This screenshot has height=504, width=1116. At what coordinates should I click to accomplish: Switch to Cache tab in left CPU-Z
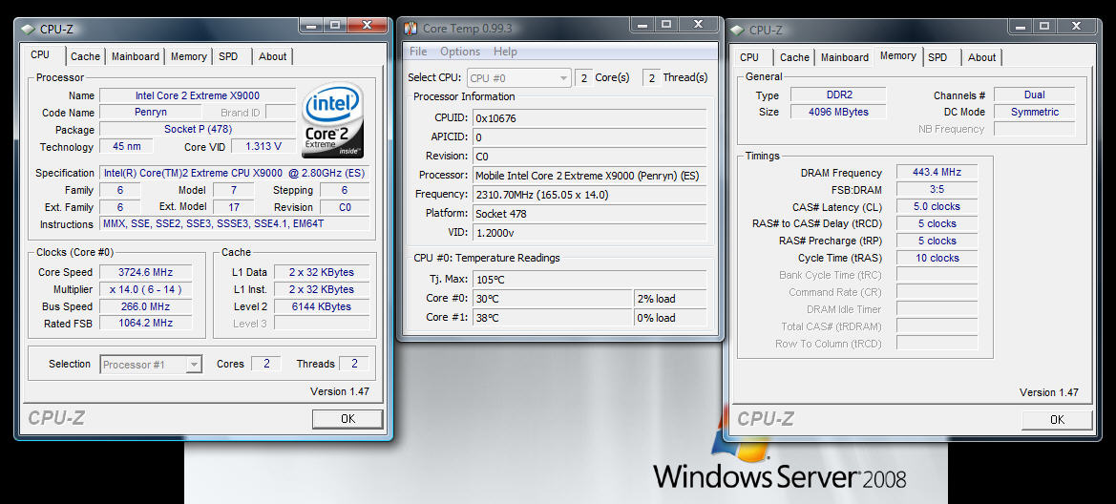tap(85, 56)
